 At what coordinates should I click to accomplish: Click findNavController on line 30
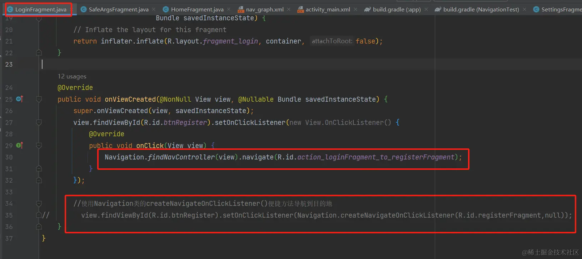[181, 157]
